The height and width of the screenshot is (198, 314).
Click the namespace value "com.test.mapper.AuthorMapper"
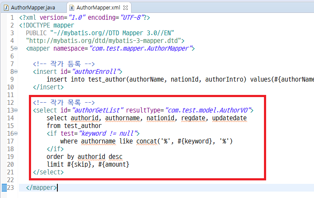(x=141, y=49)
